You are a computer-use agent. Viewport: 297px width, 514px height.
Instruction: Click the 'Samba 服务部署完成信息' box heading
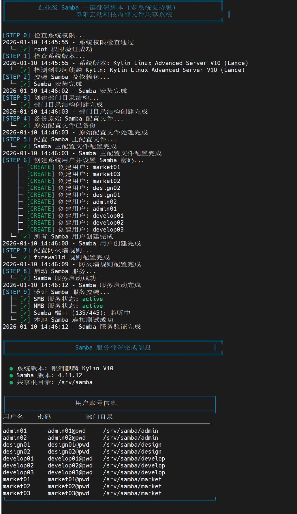pos(113,347)
